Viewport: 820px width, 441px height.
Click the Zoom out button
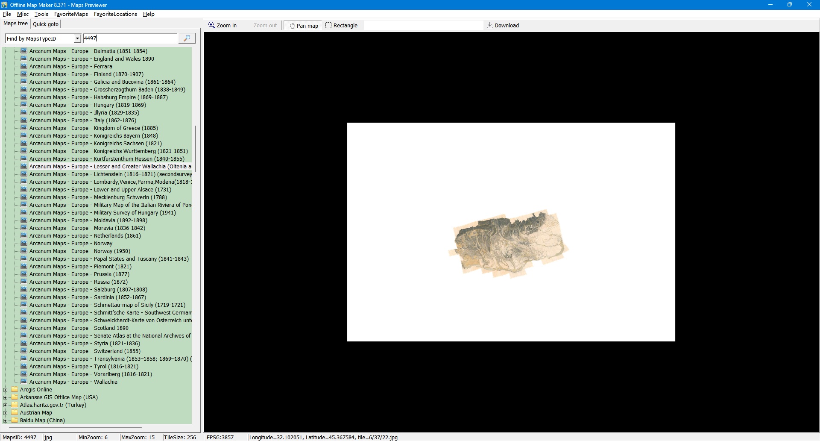[x=265, y=26]
